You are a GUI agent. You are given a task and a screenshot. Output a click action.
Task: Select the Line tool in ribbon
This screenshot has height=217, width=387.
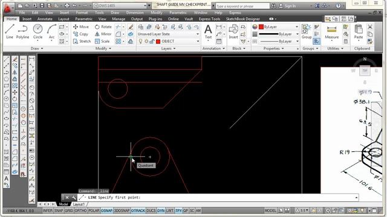point(10,31)
